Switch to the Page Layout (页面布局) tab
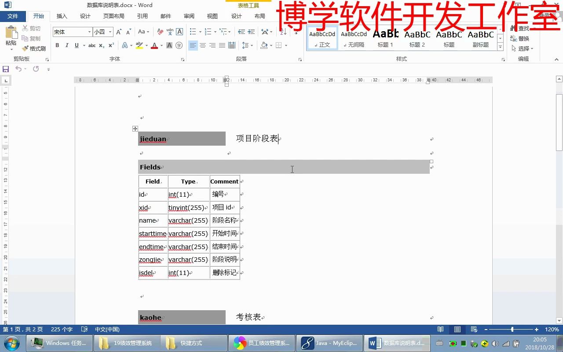The image size is (563, 352). (x=114, y=16)
